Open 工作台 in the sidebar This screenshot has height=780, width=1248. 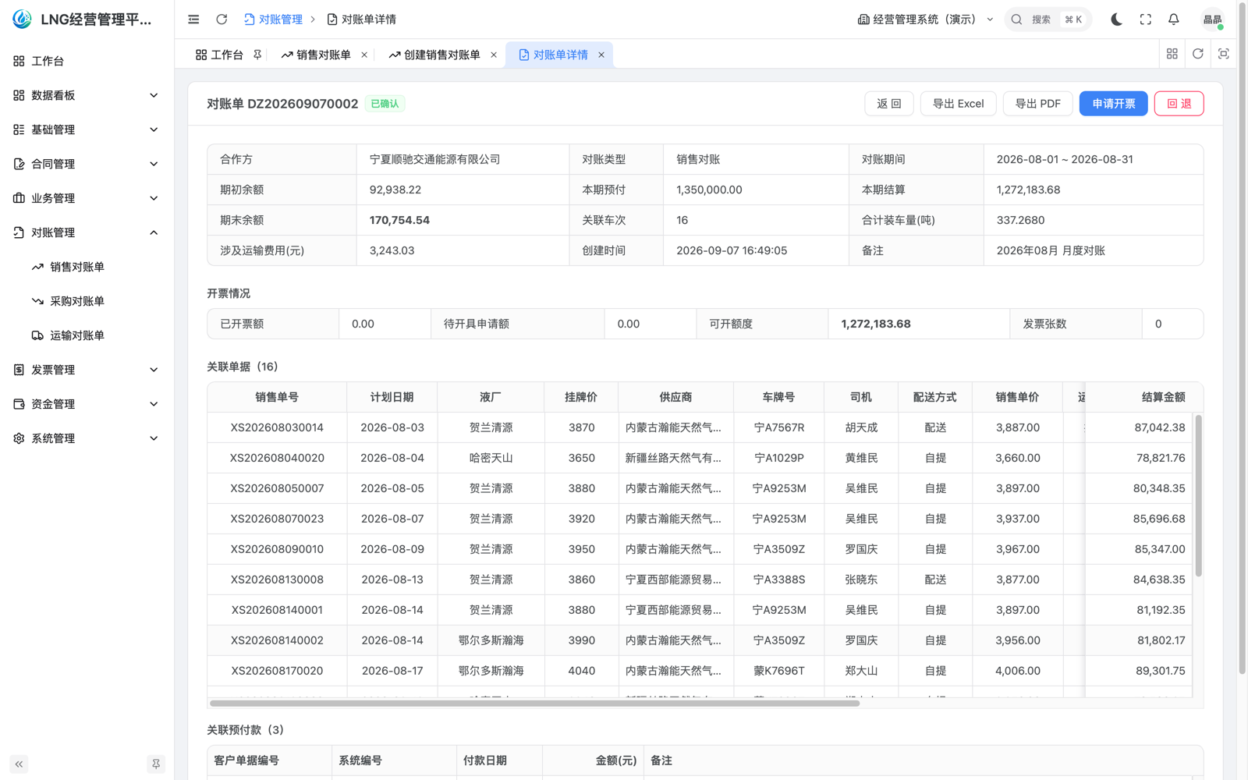click(86, 61)
